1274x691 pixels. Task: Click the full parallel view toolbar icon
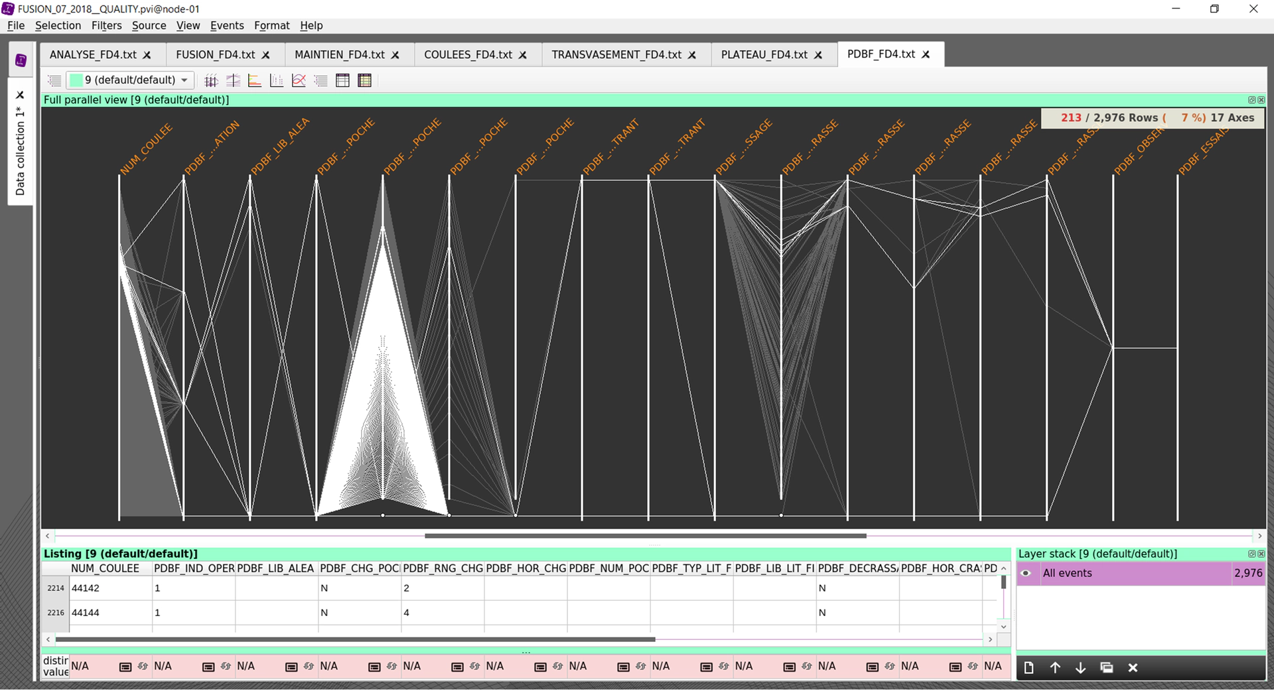(x=211, y=81)
